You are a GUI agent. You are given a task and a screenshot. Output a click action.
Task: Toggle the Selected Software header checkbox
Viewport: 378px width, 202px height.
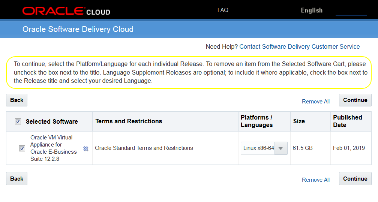(x=18, y=121)
